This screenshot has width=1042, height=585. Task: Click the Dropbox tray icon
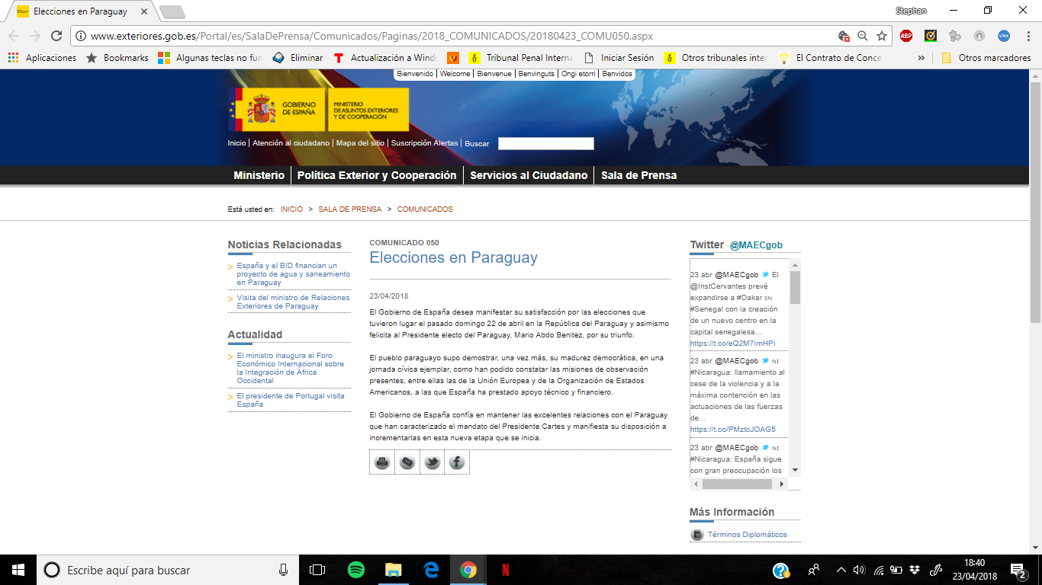coord(915,570)
